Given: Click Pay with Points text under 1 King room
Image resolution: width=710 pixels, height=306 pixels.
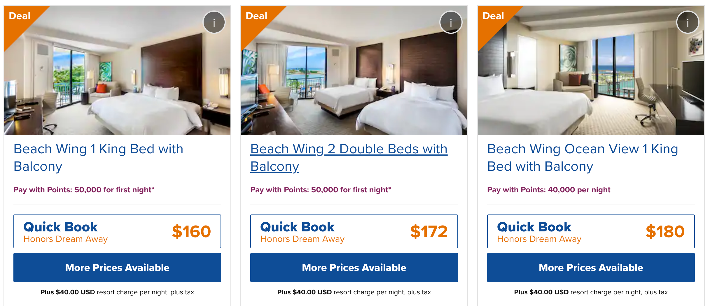Looking at the screenshot, I should click(84, 190).
